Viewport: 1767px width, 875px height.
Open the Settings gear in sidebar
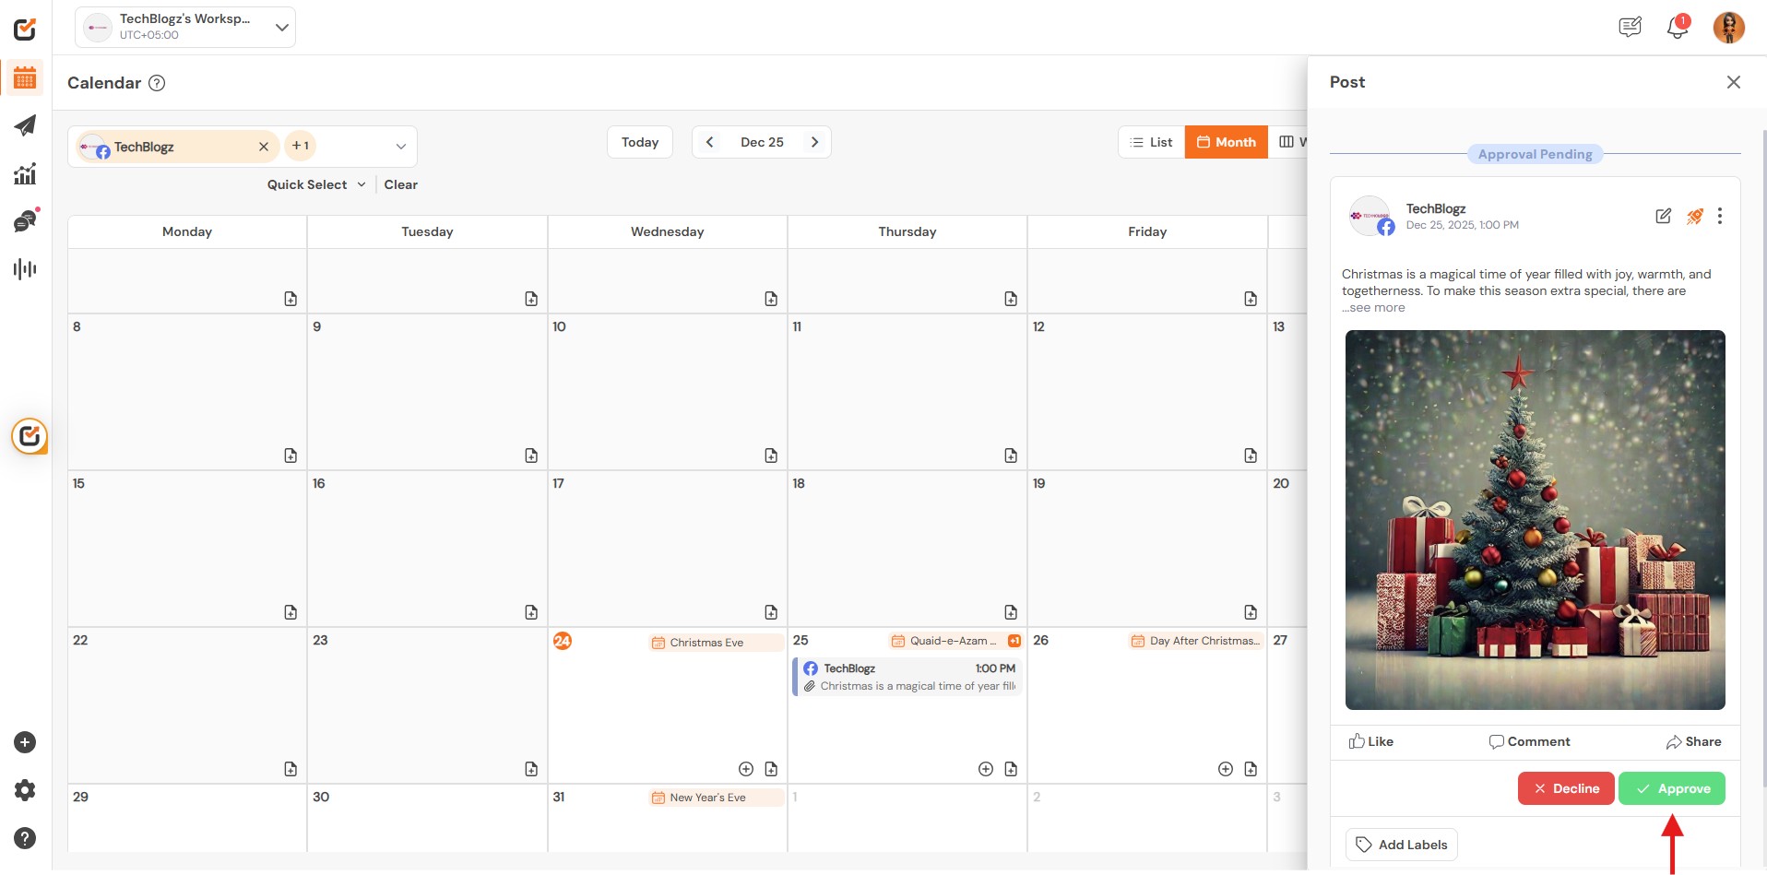(x=25, y=790)
